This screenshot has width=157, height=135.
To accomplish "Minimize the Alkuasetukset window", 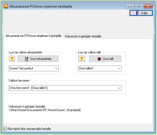I will pos(130,6).
